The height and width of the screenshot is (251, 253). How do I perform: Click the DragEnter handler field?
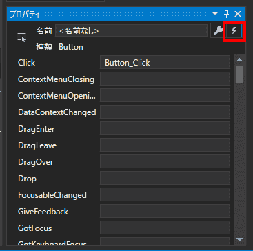[x=165, y=128]
